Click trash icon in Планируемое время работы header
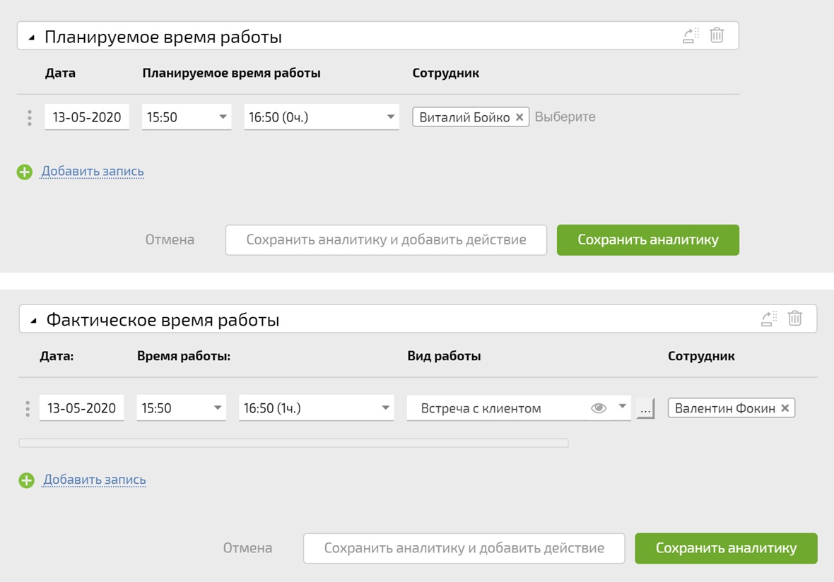Screen dimensions: 834x582 click(717, 35)
